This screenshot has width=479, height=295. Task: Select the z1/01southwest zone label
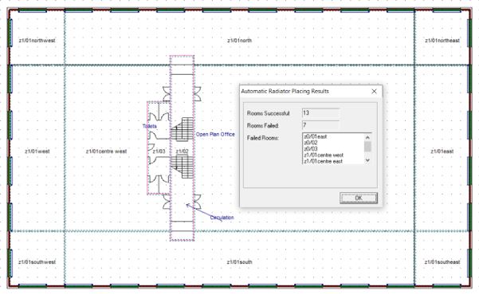point(37,262)
